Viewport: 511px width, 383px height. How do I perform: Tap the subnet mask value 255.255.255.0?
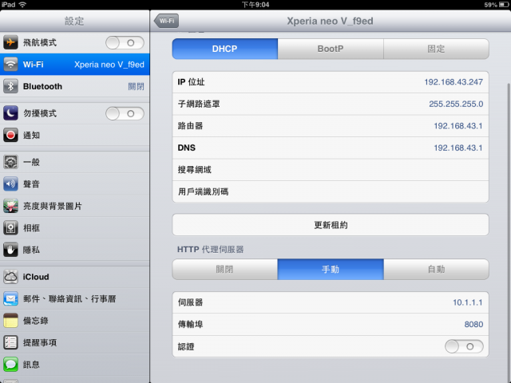[456, 104]
